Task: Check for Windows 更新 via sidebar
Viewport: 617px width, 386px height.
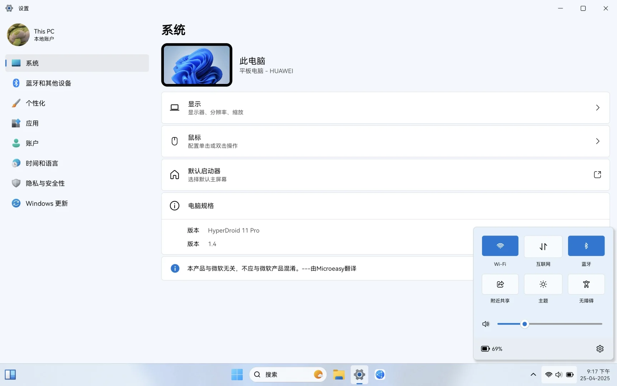Action: tap(46, 203)
